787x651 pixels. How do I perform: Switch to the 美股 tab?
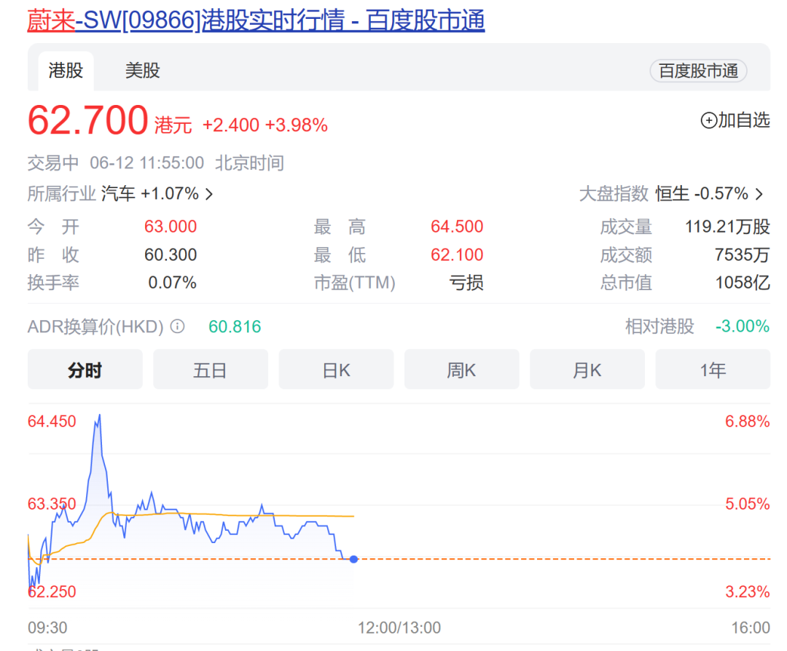tap(143, 71)
